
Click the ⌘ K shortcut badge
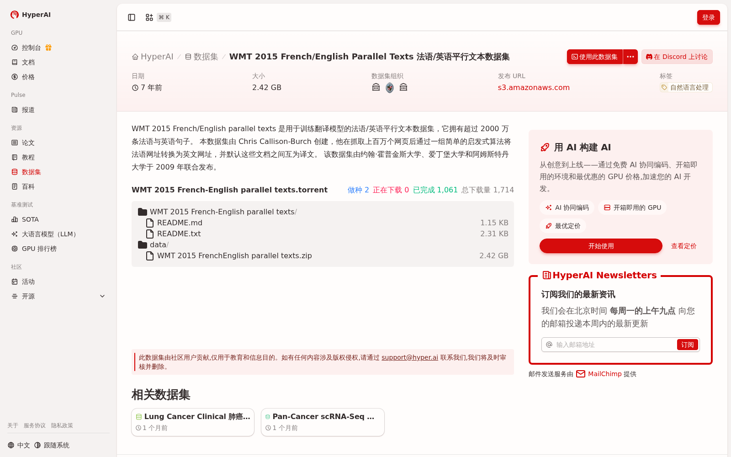pyautogui.click(x=164, y=17)
